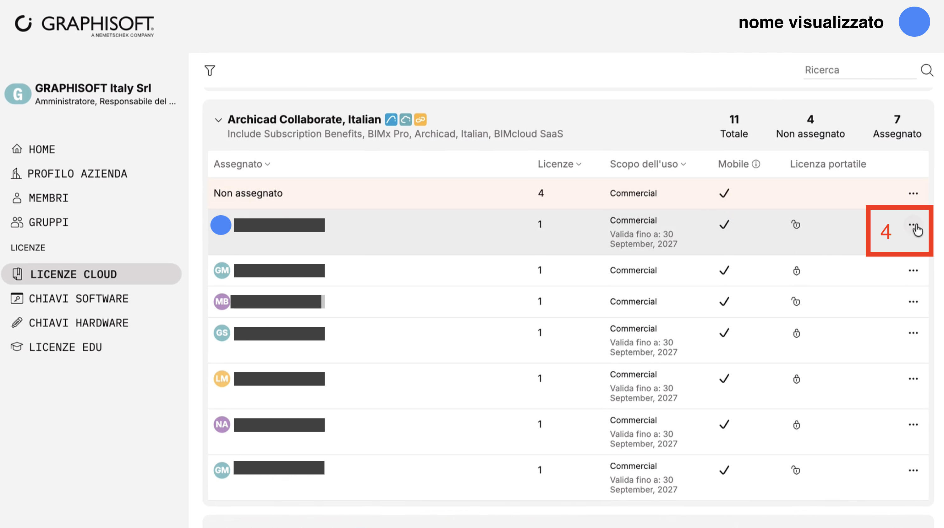The width and height of the screenshot is (944, 528).
Task: Open the MEMBRI section
Action: click(x=40, y=198)
